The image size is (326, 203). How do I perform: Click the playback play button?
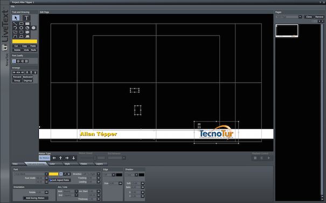click(x=269, y=158)
